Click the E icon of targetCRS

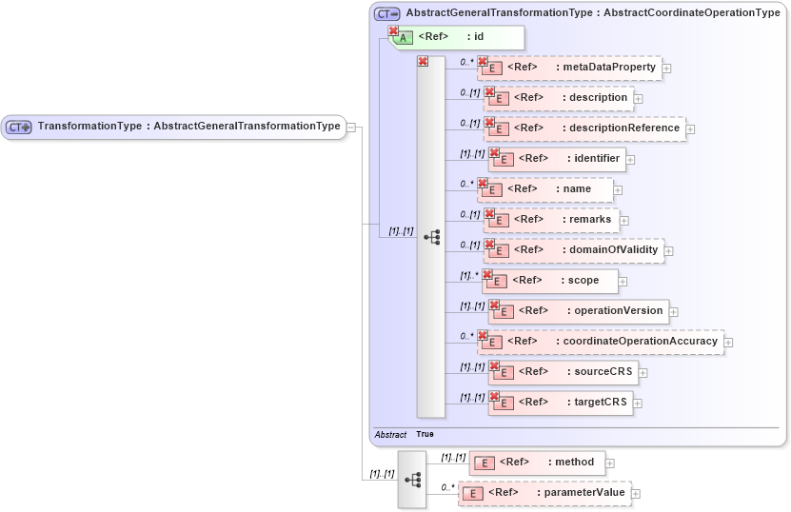coord(504,404)
